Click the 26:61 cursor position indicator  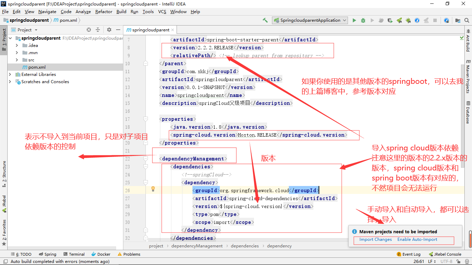pyautogui.click(x=419, y=262)
